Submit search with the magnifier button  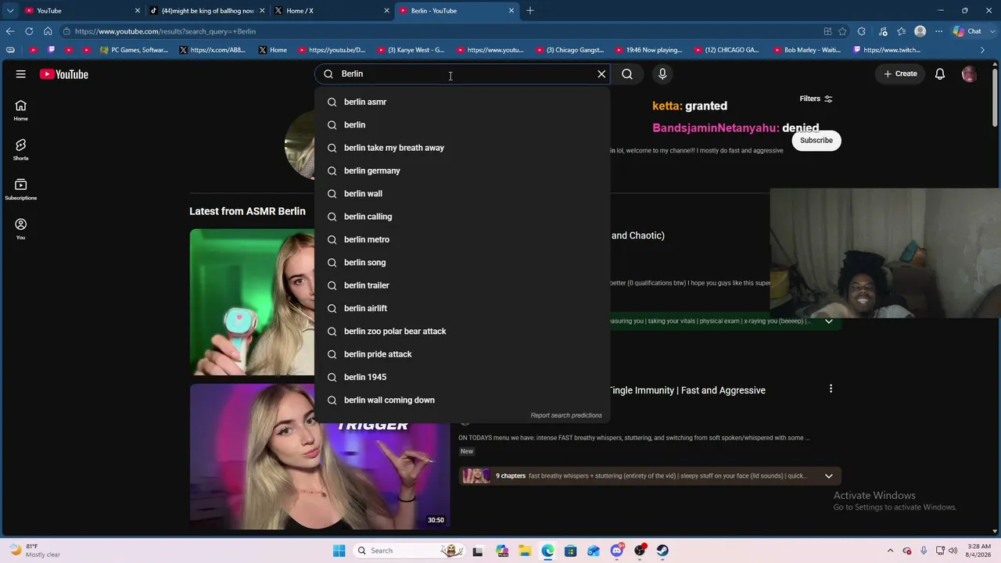point(627,74)
